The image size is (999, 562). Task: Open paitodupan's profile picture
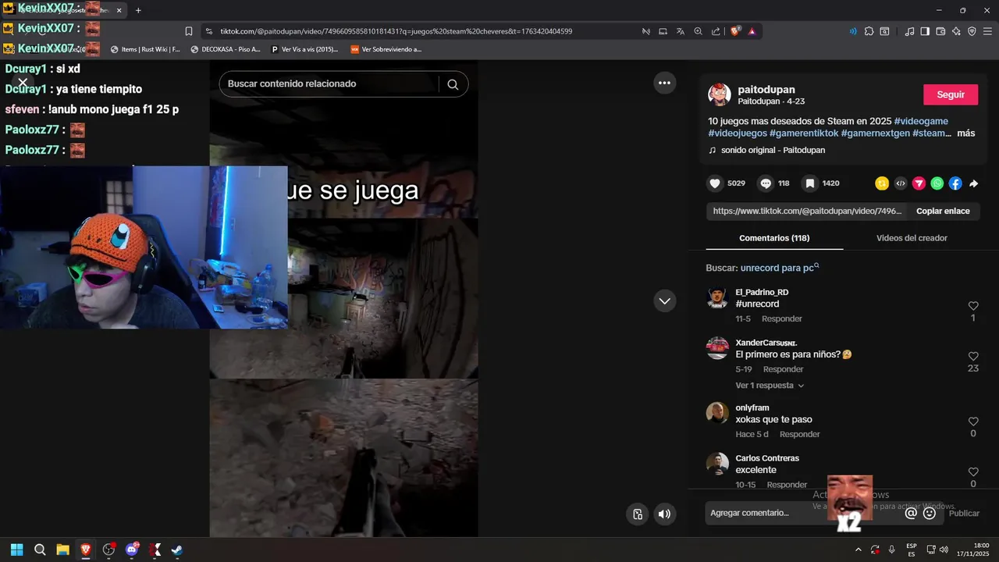(720, 94)
